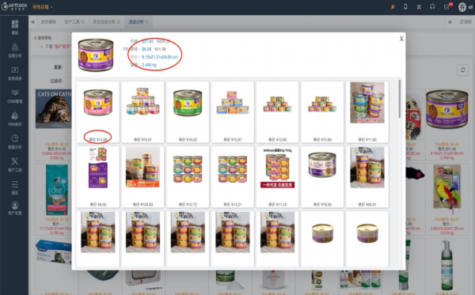The width and height of the screenshot is (475, 295).
Task: Select the dashboard 看板 sidebar icon
Action: point(14,27)
